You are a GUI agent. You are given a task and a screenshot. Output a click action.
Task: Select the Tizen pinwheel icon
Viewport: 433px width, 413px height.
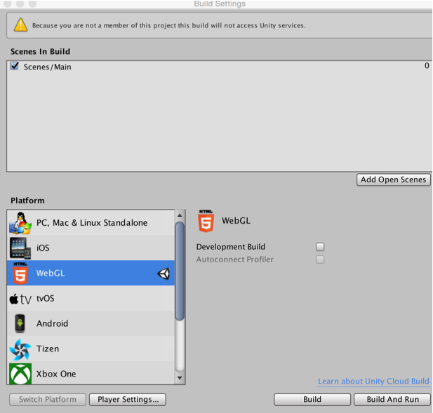tap(20, 349)
